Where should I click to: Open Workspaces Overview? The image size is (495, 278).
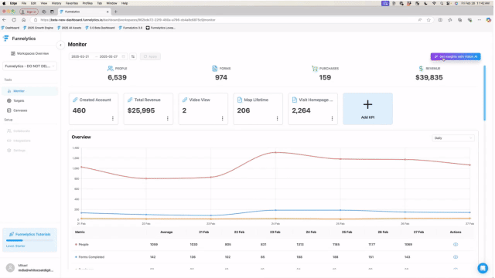30,53
